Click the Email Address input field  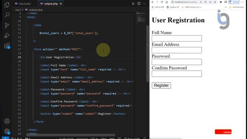[177, 50]
